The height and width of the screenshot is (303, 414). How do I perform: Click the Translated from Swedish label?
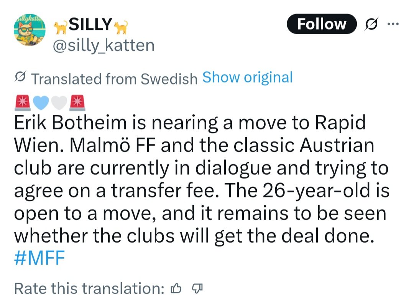(114, 78)
